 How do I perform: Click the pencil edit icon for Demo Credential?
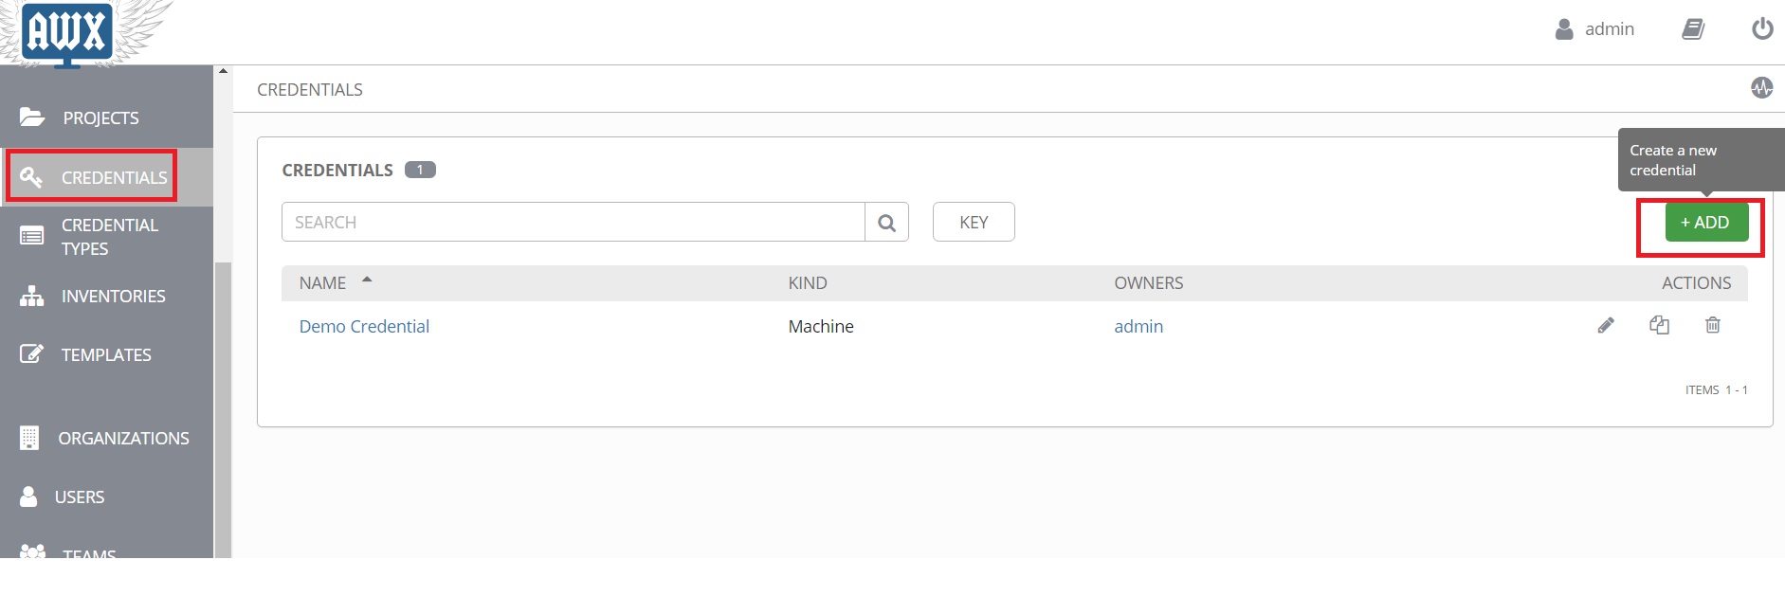click(x=1606, y=326)
